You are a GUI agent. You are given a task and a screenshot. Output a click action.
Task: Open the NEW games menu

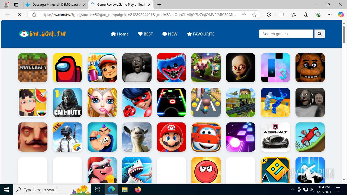coord(170,34)
